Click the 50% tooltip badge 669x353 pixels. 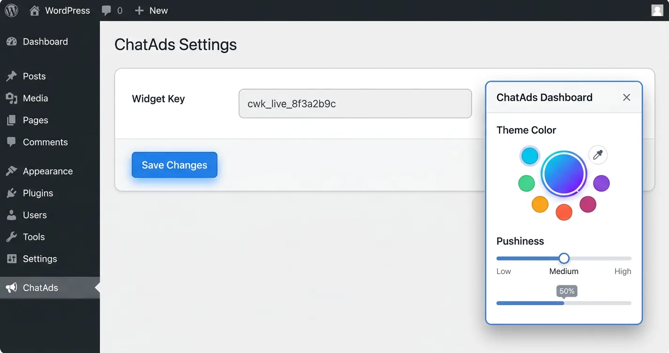tap(567, 291)
